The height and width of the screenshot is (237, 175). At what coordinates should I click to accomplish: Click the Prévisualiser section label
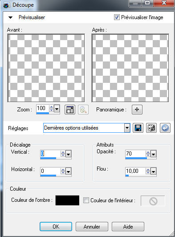coord(32,17)
